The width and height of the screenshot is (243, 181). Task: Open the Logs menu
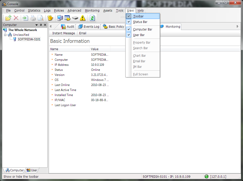(x=47, y=11)
